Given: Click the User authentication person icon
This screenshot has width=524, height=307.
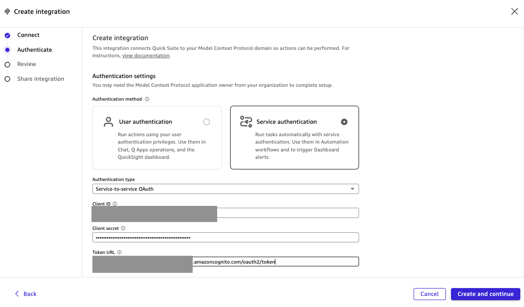Looking at the screenshot, I should tap(108, 122).
